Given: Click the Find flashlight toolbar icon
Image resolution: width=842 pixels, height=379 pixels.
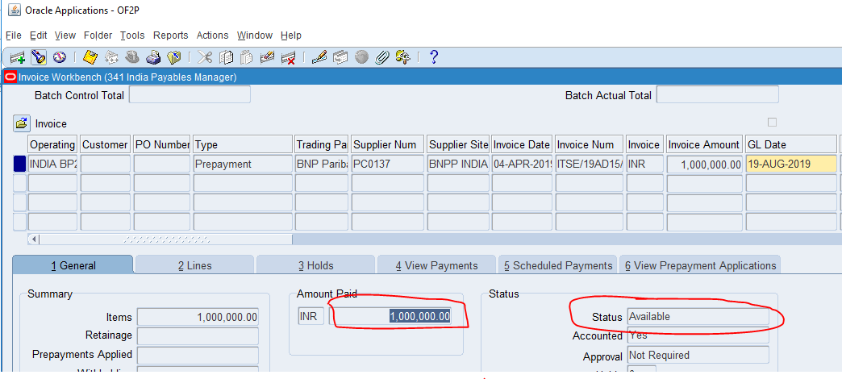Looking at the screenshot, I should [x=38, y=57].
